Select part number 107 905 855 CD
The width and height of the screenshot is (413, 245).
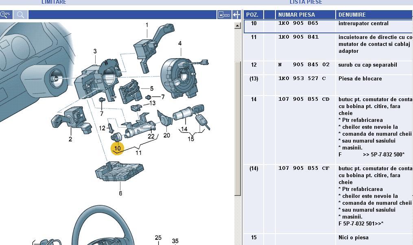tap(304, 100)
